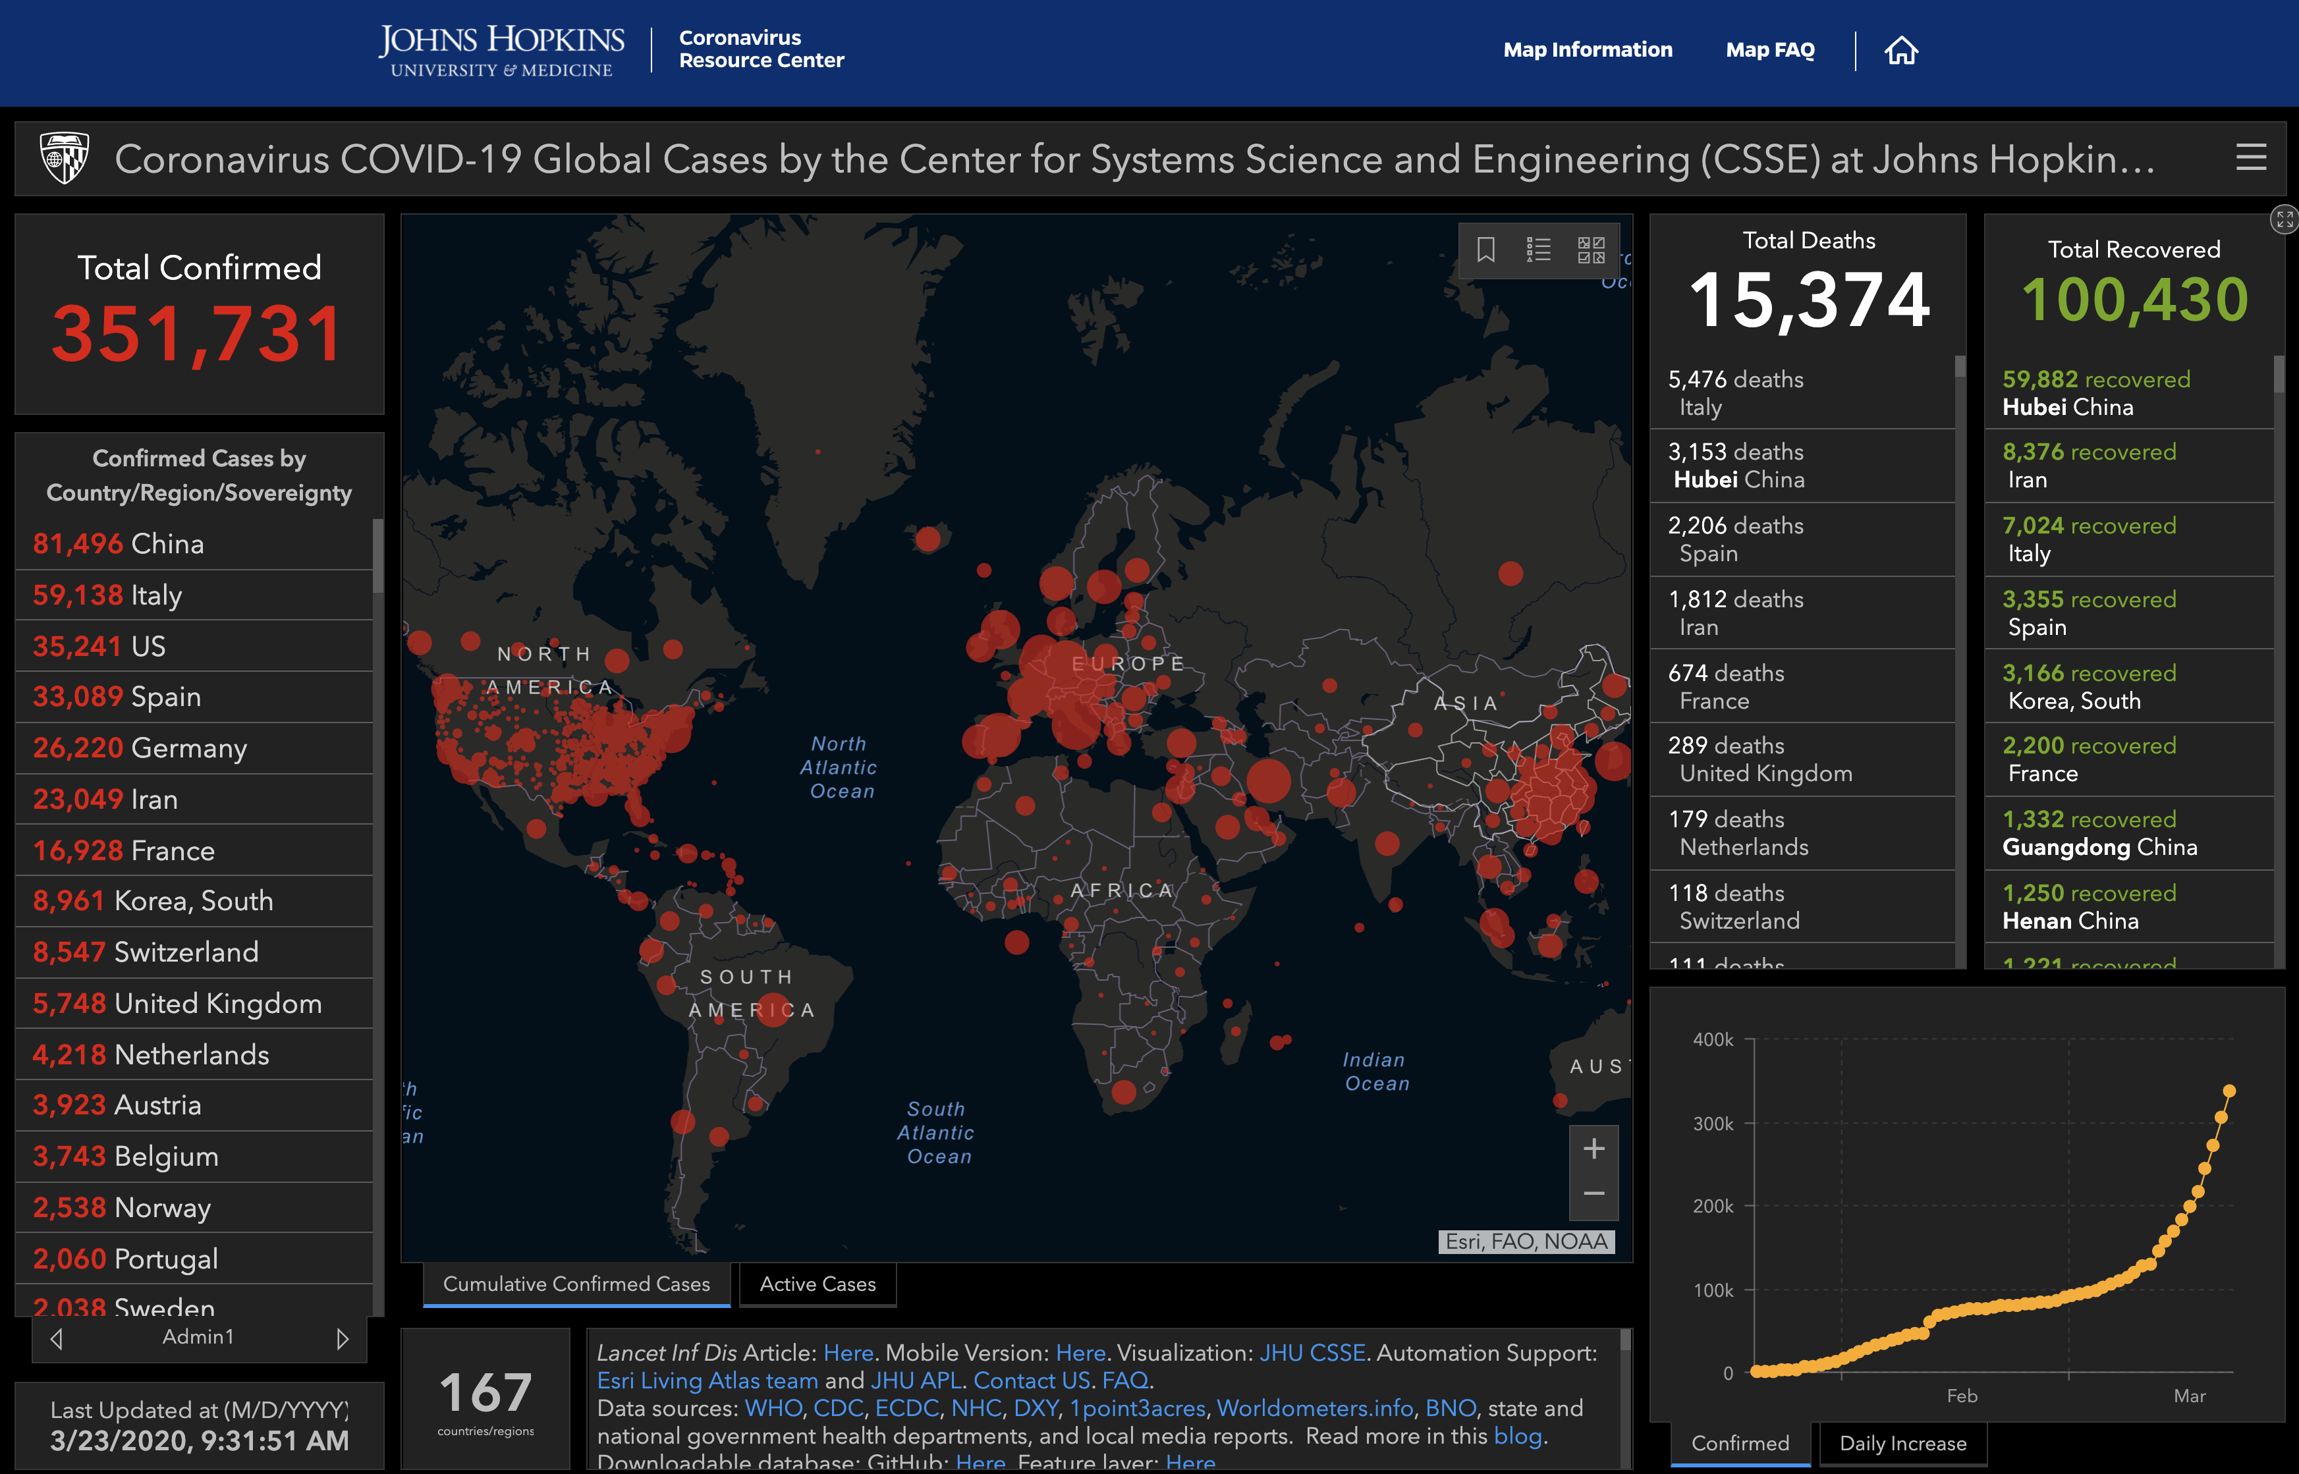2299x1474 pixels.
Task: Open the hamburger menu in title bar
Action: [2251, 158]
